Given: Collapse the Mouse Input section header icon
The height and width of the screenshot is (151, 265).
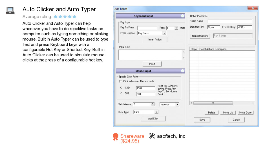Looking at the screenshot, I should 182,71.
